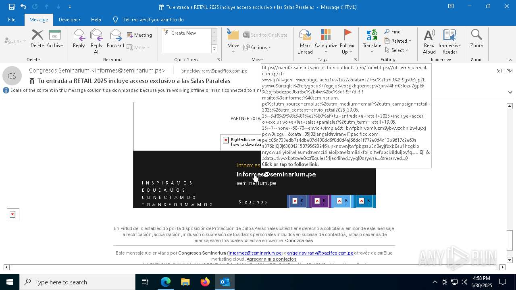This screenshot has width=516, height=290.
Task: Select the Message tab
Action: pos(38,19)
